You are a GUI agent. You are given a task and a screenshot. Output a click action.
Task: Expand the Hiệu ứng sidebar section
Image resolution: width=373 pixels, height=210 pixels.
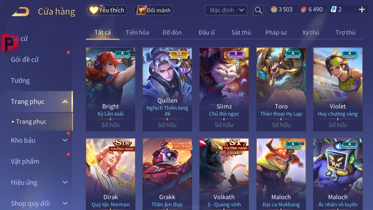click(65, 183)
